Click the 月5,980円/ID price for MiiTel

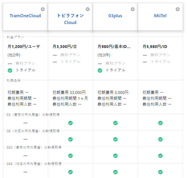[x=155, y=47]
